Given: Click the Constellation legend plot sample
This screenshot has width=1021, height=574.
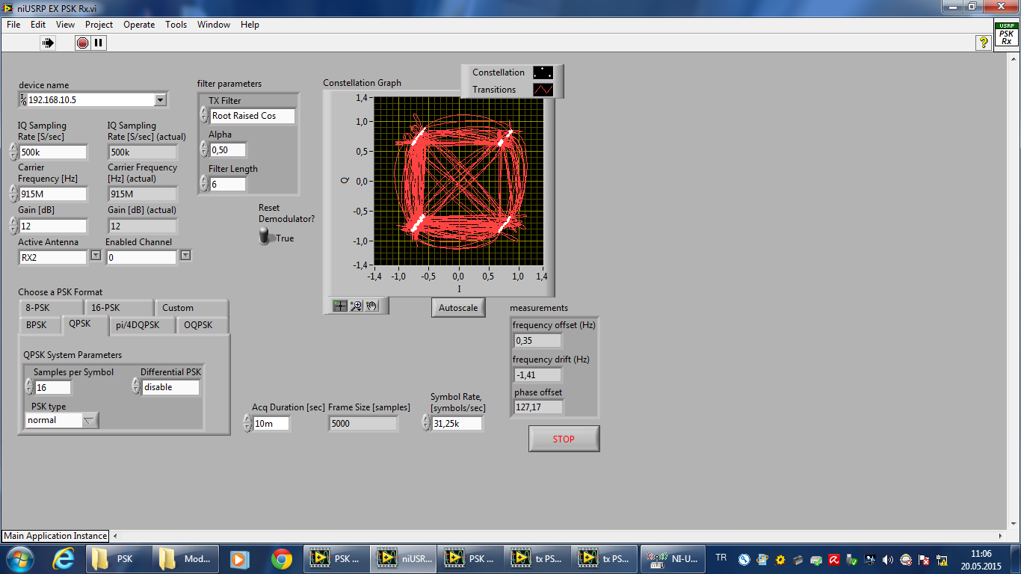Looking at the screenshot, I should point(543,72).
